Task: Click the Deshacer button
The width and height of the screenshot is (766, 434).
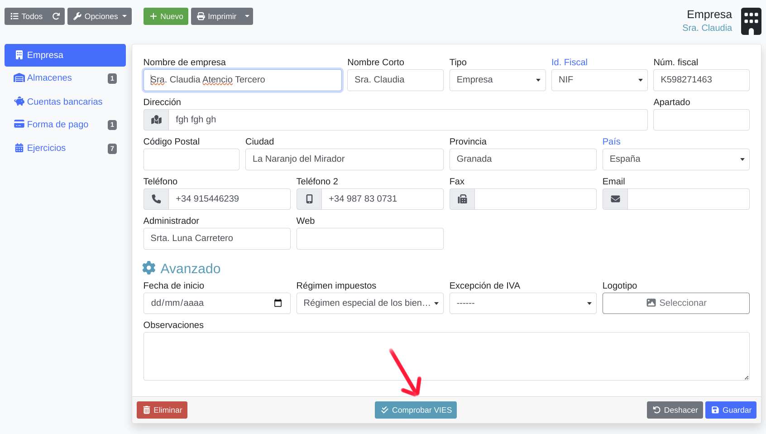Action: click(x=675, y=410)
